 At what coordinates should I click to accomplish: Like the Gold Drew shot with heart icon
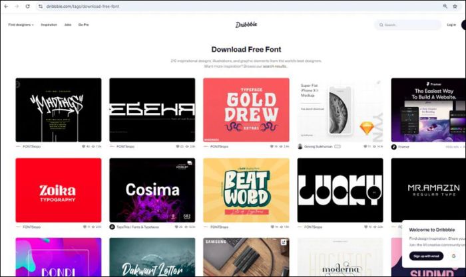272,147
